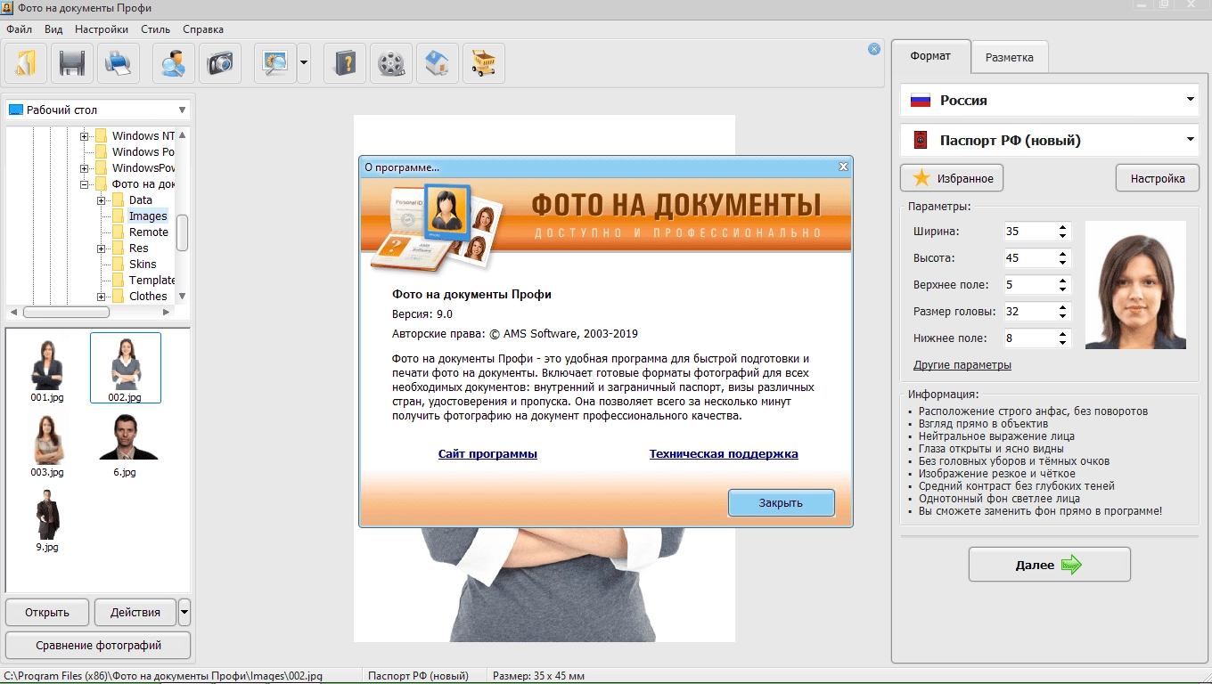Click the save floppy disk toolbar icon

click(72, 63)
